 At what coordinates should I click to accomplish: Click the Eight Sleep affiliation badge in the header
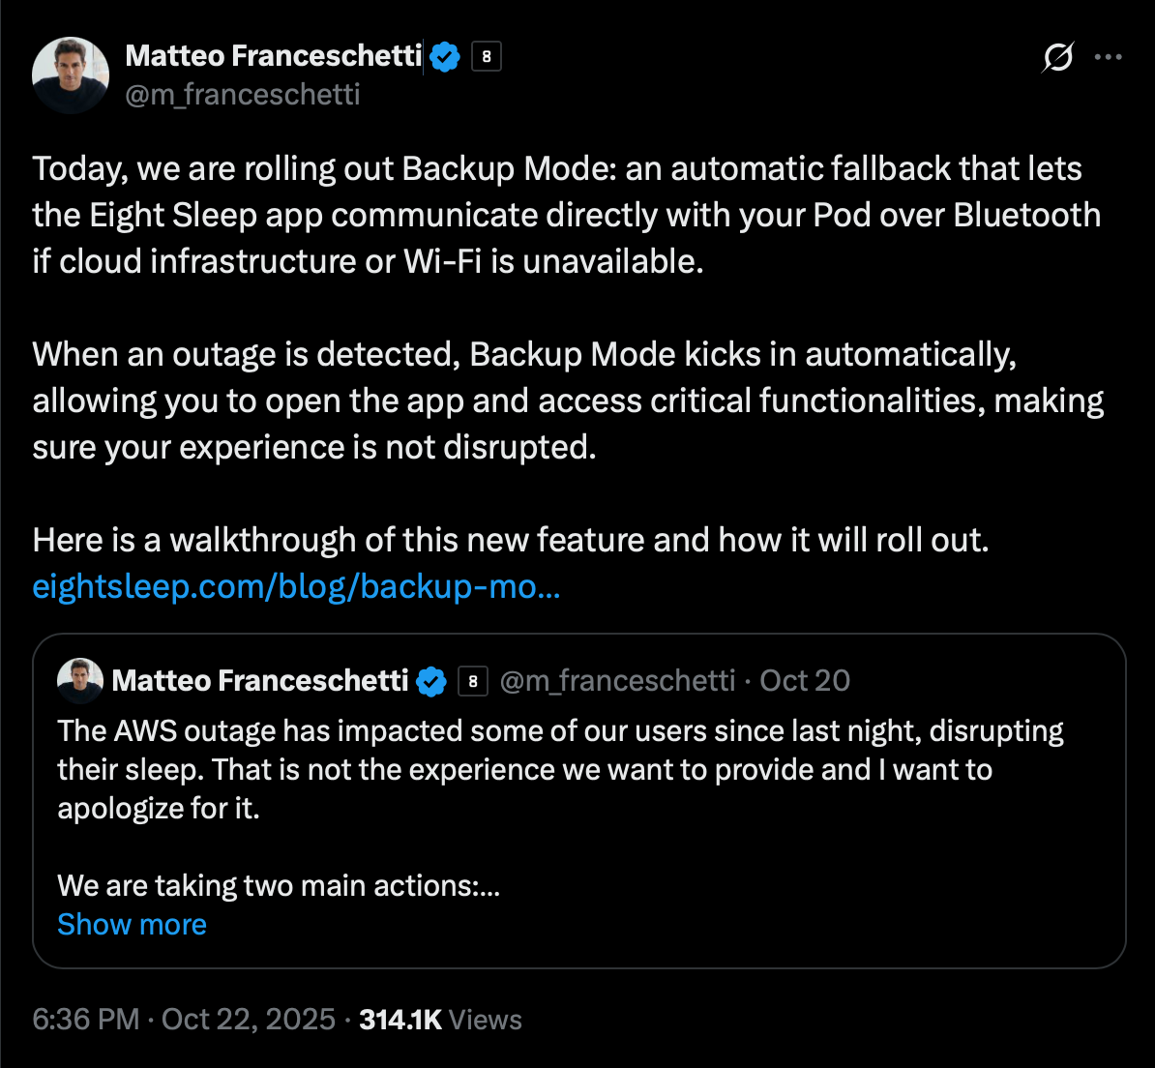coord(486,57)
